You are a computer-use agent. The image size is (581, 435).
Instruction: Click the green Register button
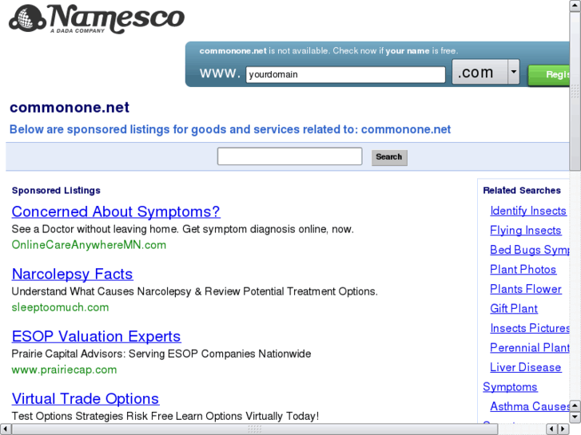tap(549, 75)
